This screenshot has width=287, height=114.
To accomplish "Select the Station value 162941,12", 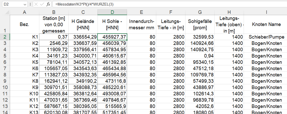I will [x=53, y=81].
